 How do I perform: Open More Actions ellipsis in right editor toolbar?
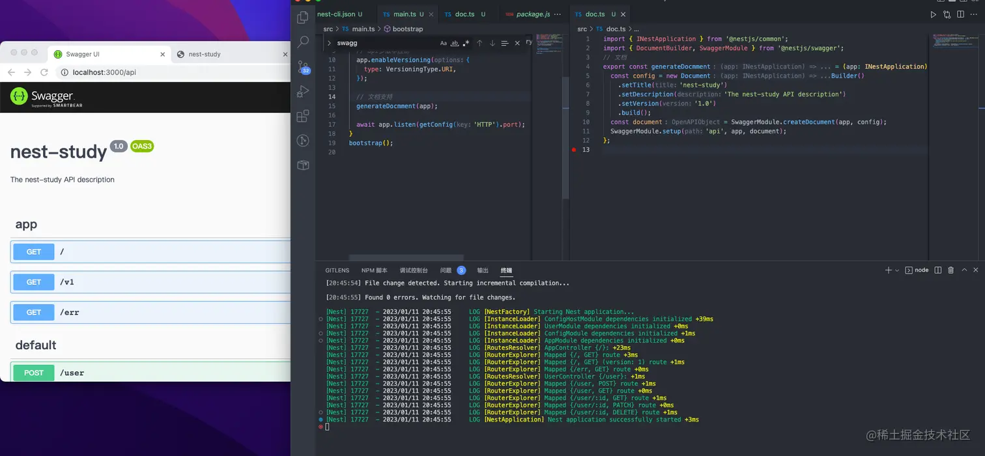[x=974, y=14]
